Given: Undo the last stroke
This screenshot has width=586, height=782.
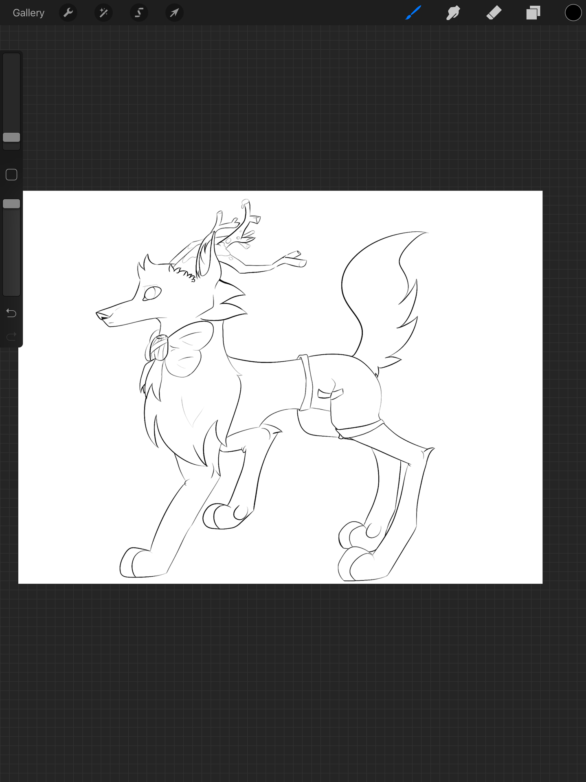Looking at the screenshot, I should [11, 313].
